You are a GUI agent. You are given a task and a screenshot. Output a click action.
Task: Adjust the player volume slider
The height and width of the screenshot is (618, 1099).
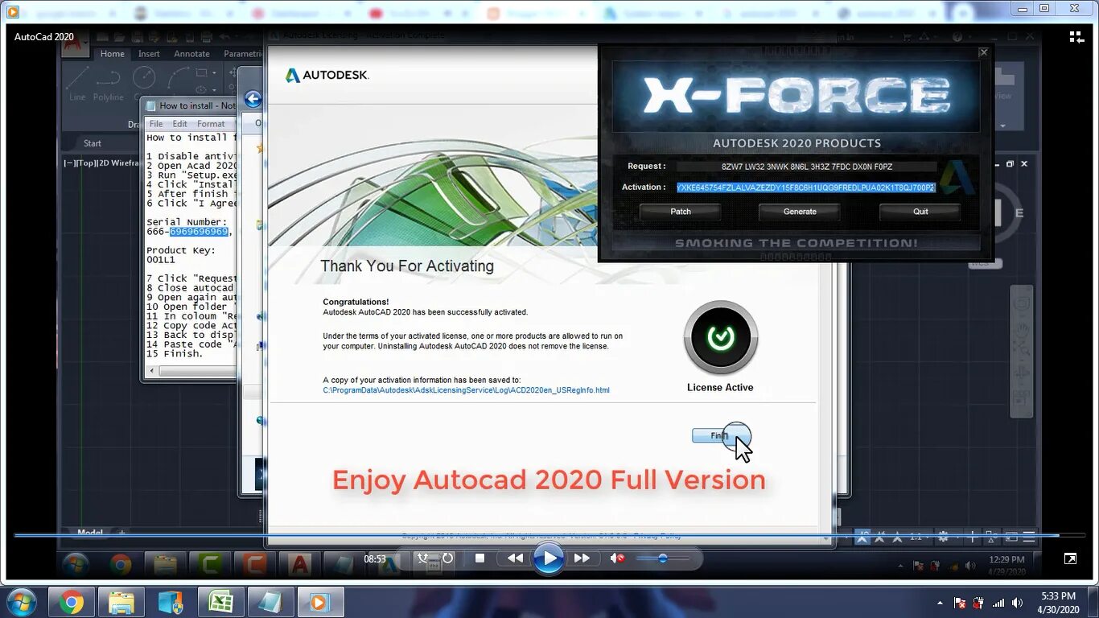[x=662, y=558]
